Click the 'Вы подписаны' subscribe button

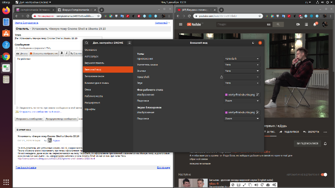[308, 144]
